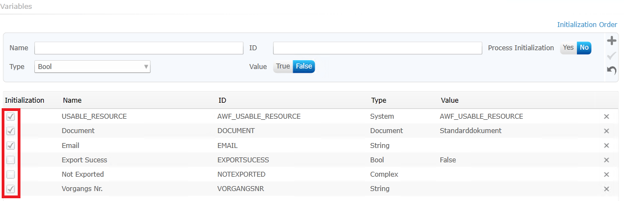
Task: Toggle initialization checkbox for Export Sucess
Action: coord(11,160)
